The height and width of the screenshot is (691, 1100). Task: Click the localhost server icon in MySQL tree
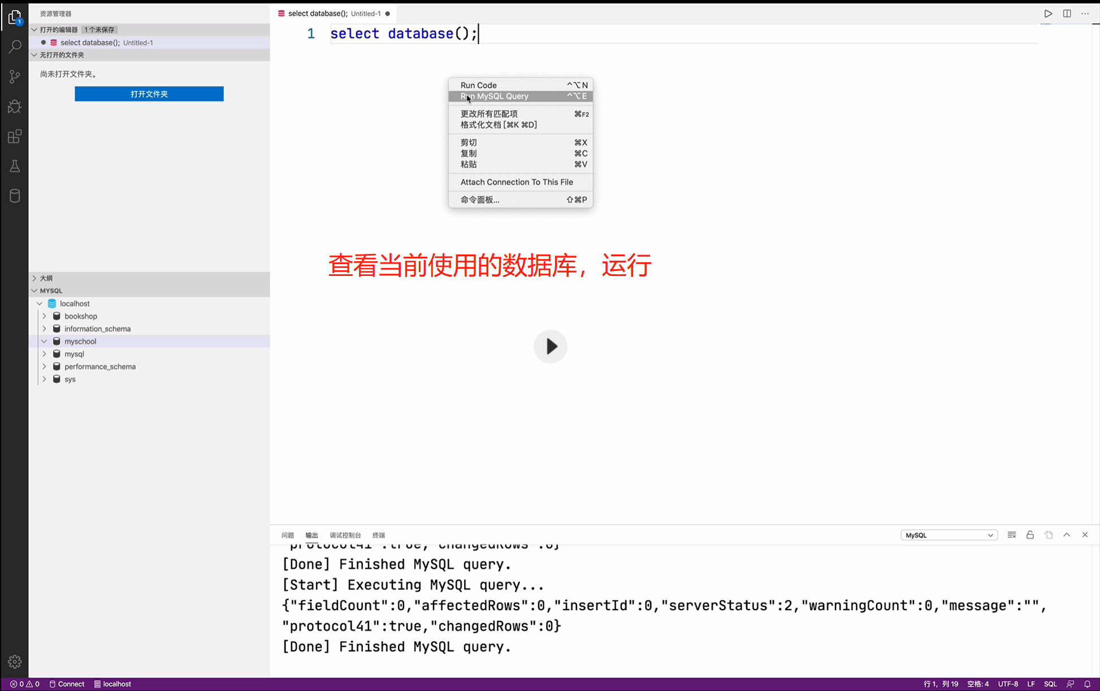(52, 304)
